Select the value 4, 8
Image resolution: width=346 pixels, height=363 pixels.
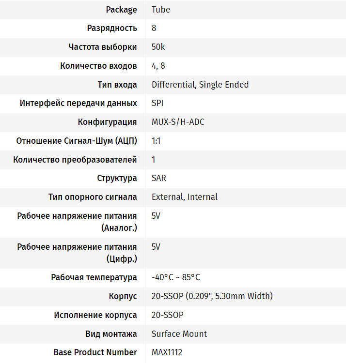tap(158, 66)
